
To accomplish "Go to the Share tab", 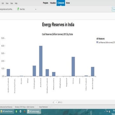I will point(68,3).
